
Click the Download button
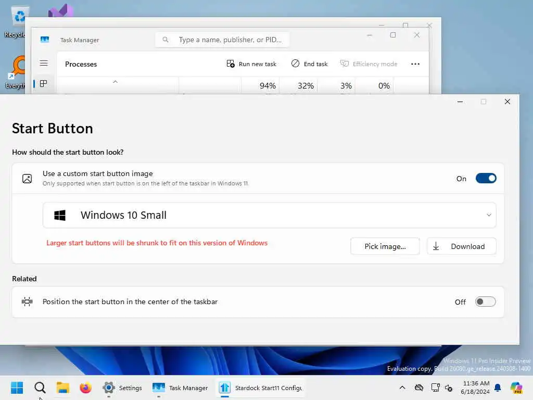click(x=461, y=246)
